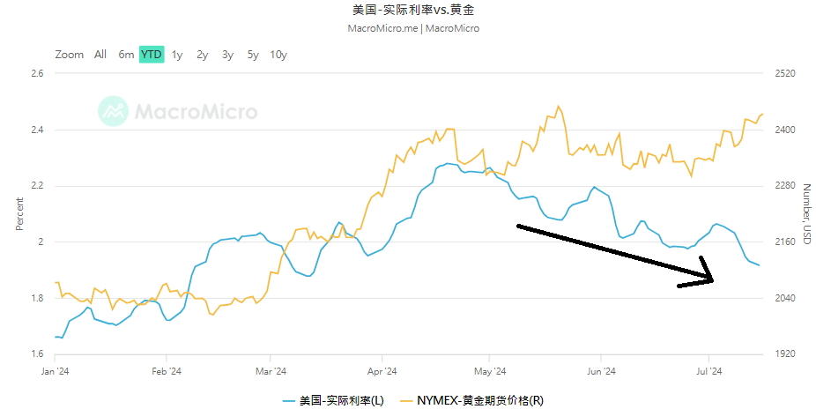Set zoom range to 6m

point(126,55)
